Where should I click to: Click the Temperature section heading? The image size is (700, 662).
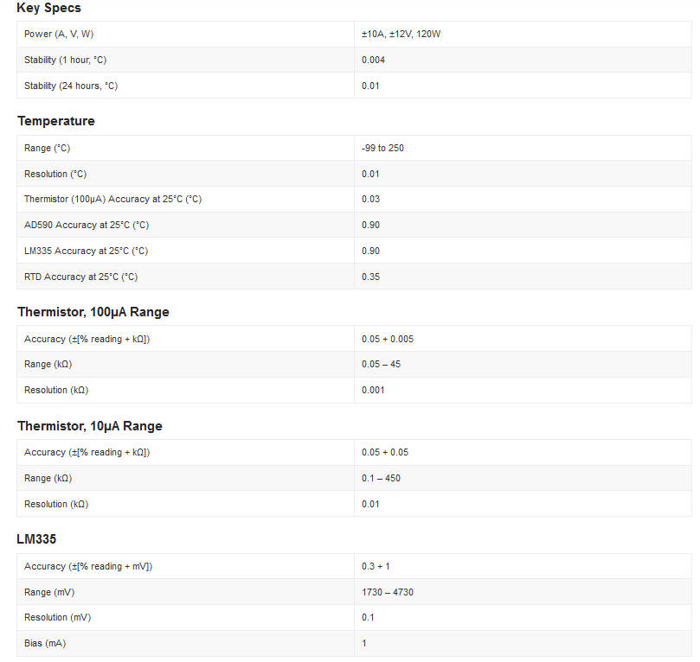click(x=56, y=121)
